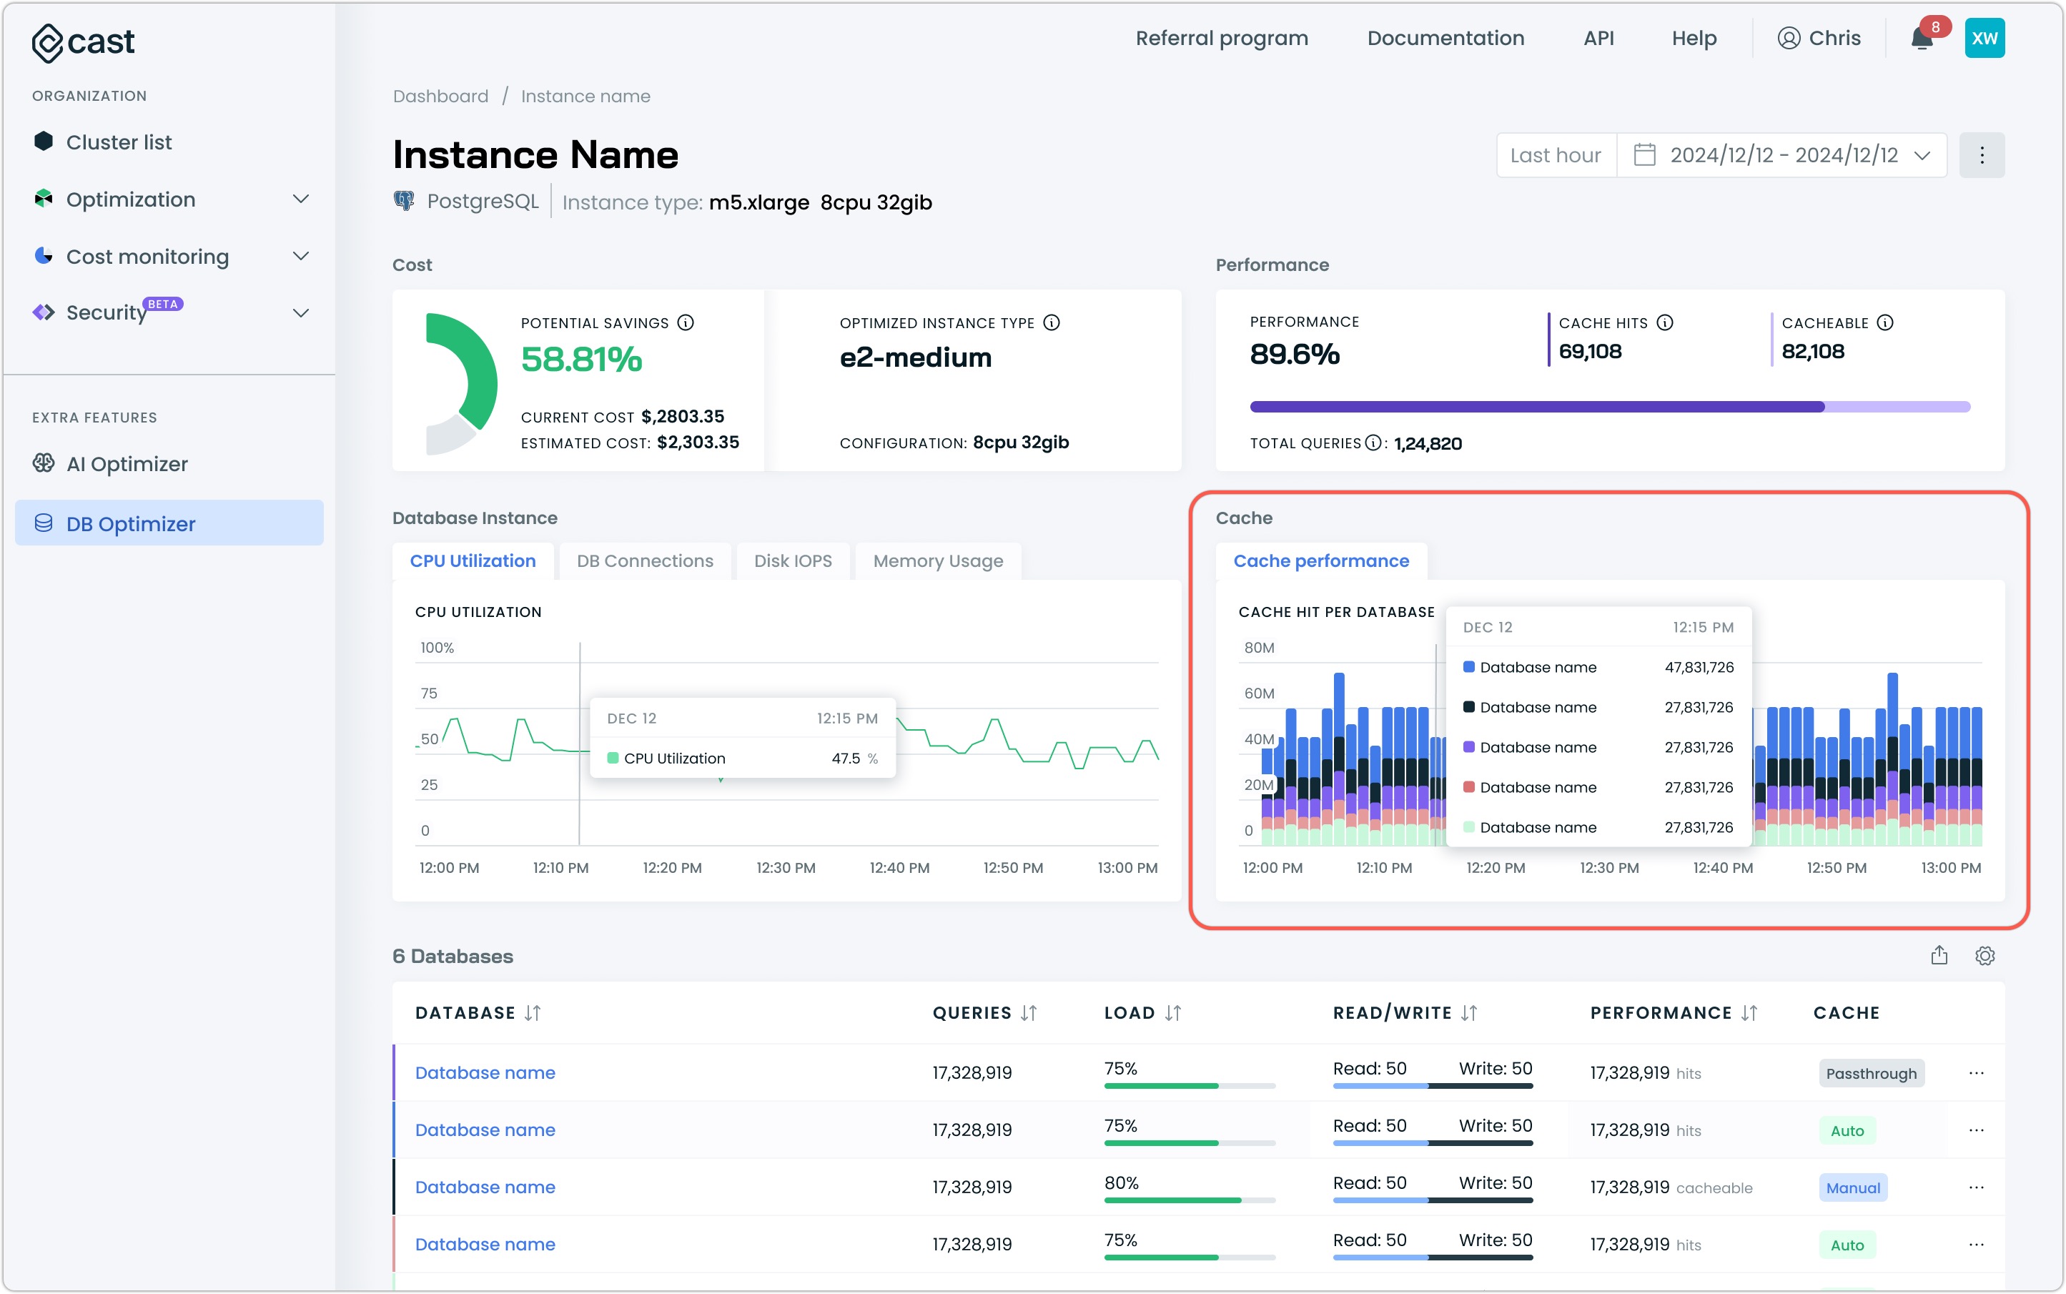The height and width of the screenshot is (1294, 2066).
Task: Click the Optimized Instance Type info icon
Action: pos(1052,322)
